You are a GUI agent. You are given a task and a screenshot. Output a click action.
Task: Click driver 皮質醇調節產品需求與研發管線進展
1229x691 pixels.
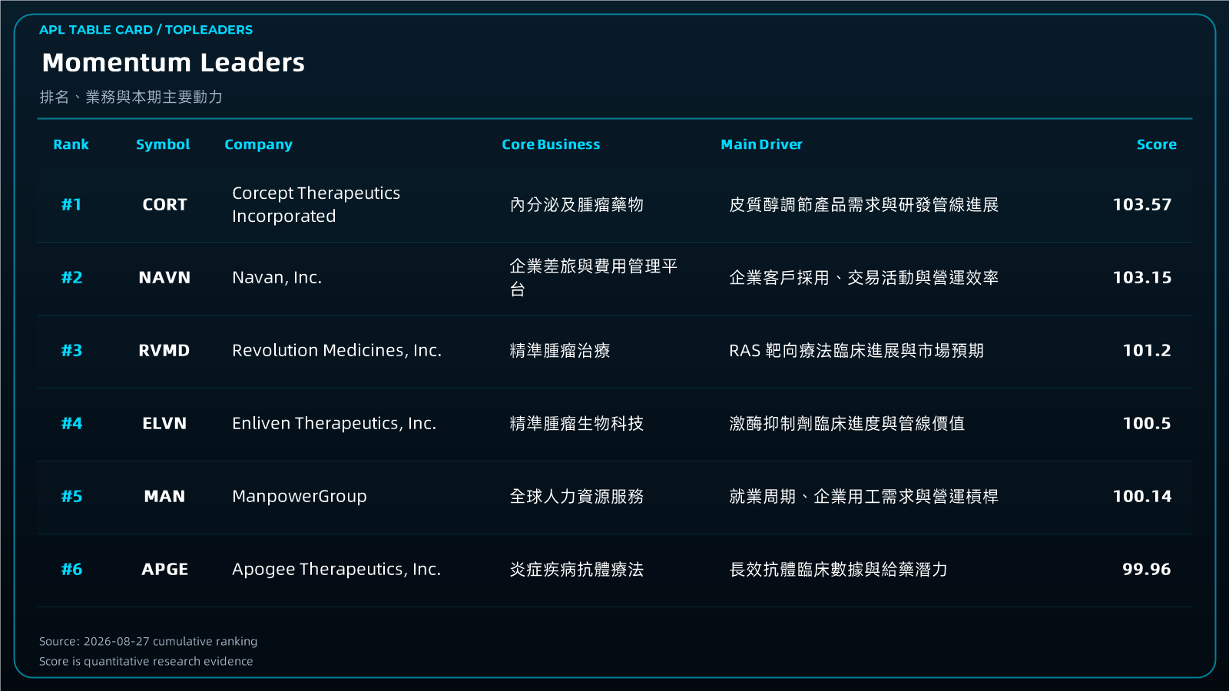(x=863, y=204)
